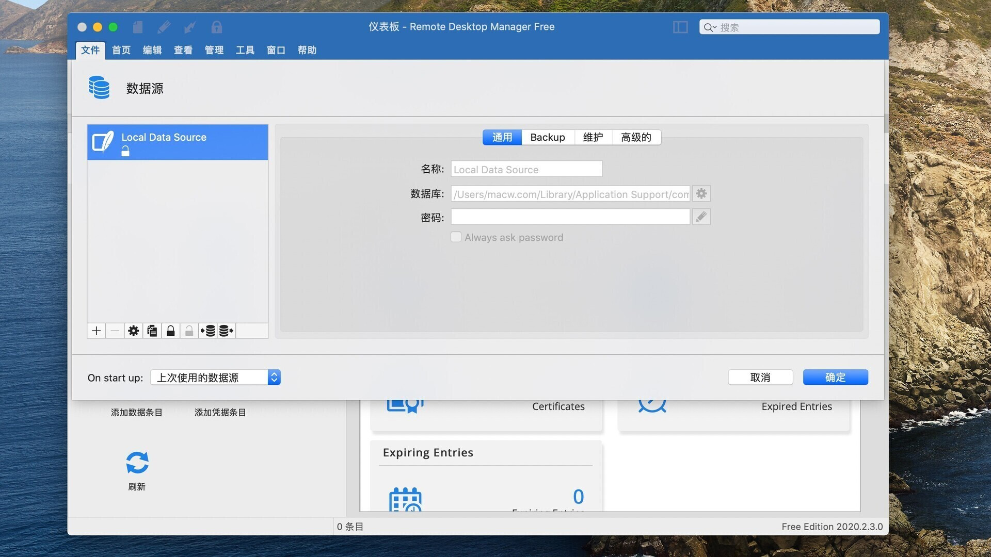Click the add new data source icon
The height and width of the screenshot is (557, 991).
click(x=97, y=330)
